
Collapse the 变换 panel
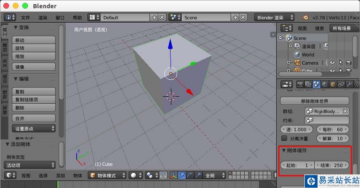[16, 28]
